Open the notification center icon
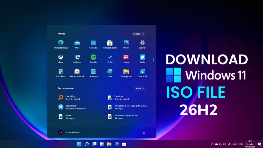 pyautogui.click(x=260, y=144)
